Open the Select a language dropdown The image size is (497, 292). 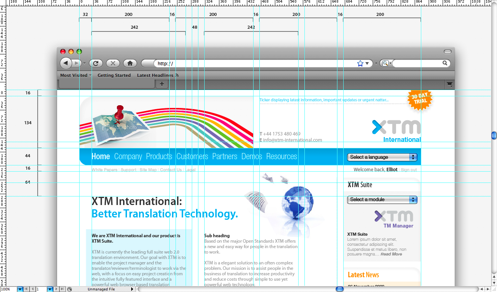[x=382, y=157]
